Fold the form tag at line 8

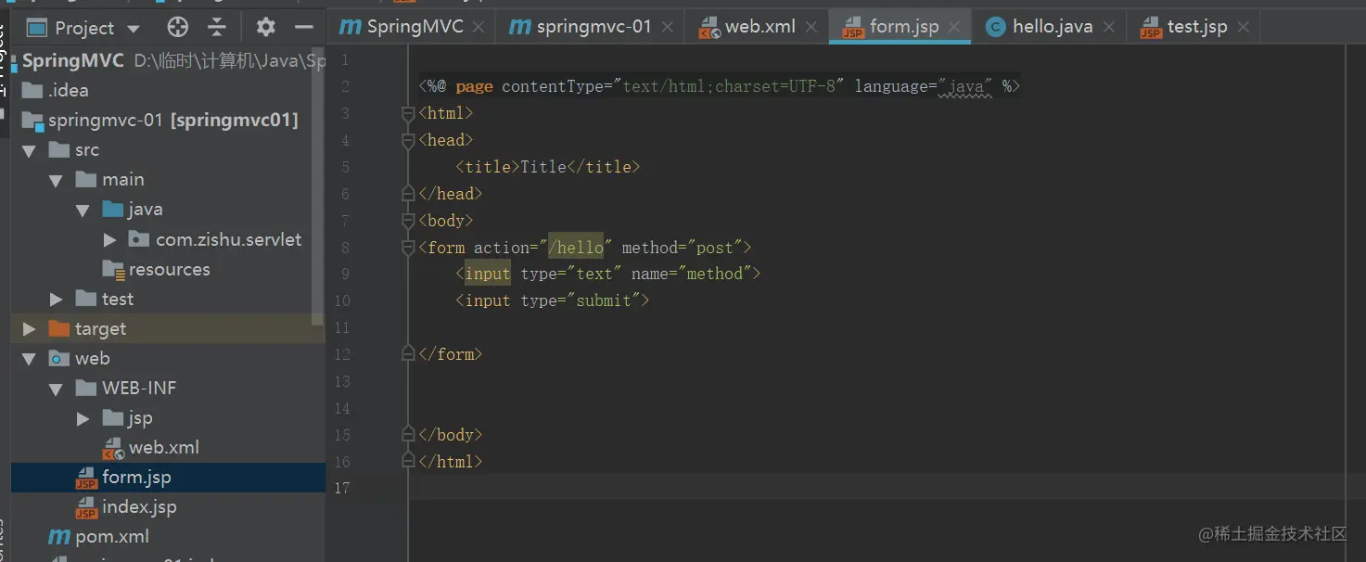point(407,248)
